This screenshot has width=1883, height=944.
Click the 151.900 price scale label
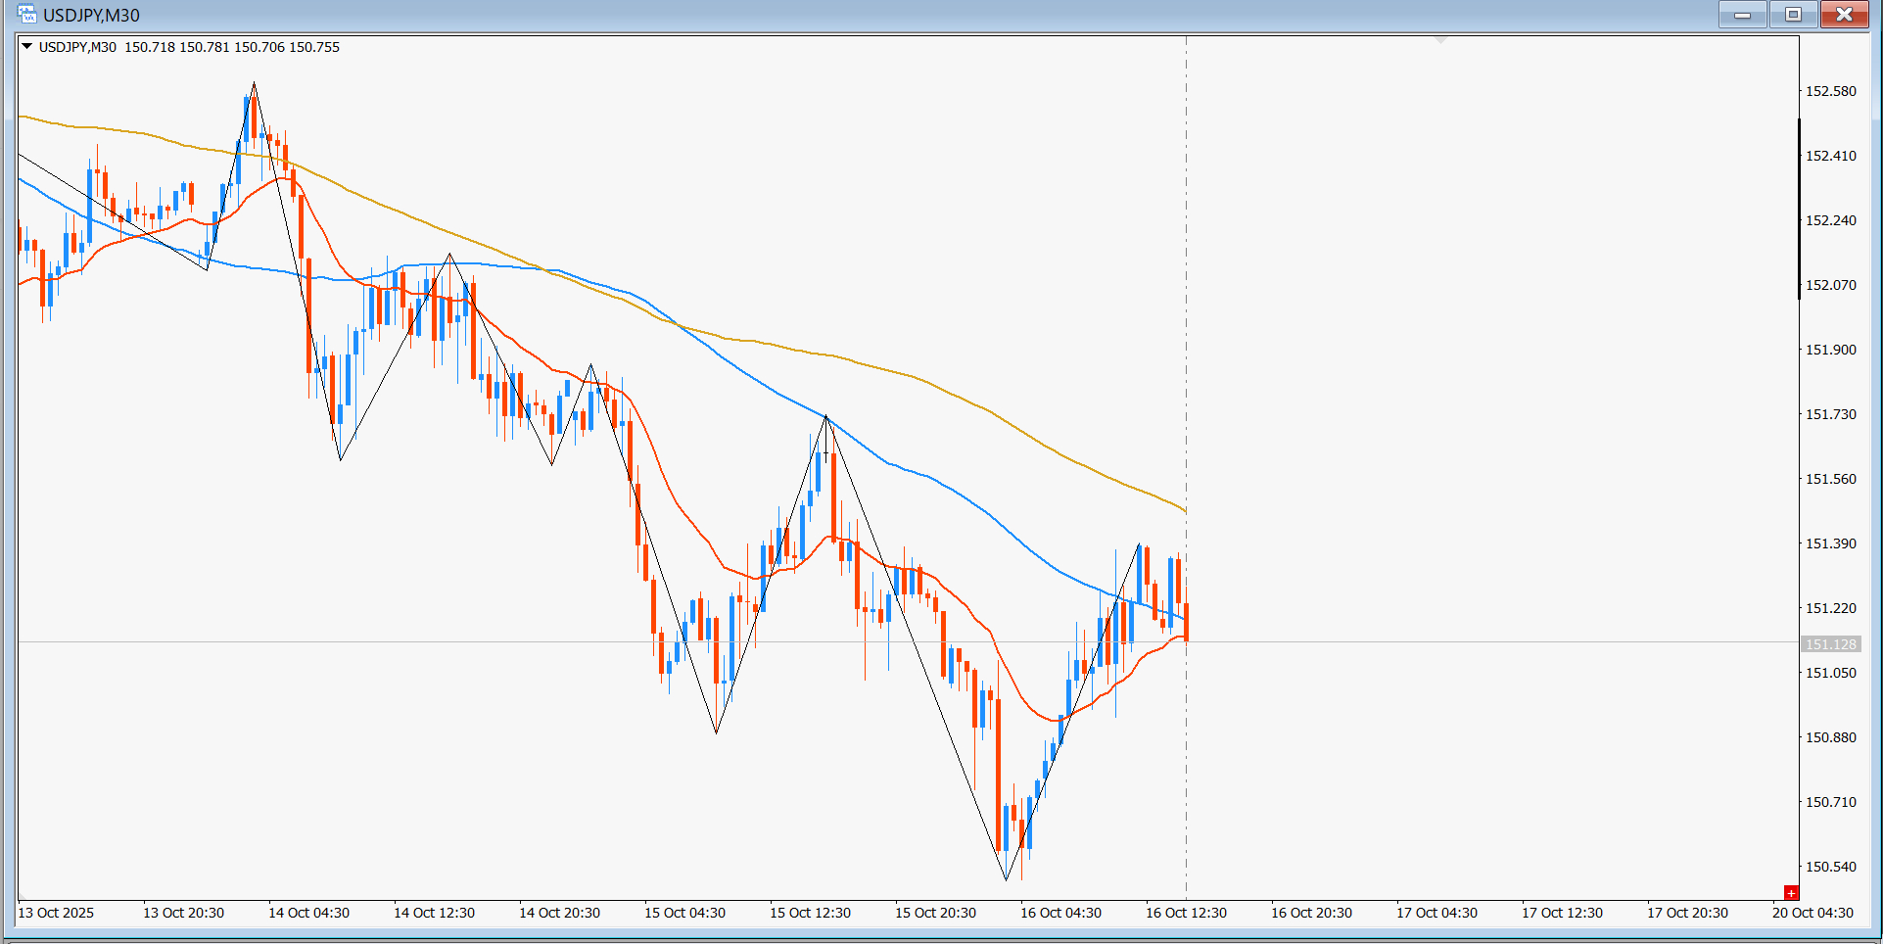click(x=1831, y=350)
